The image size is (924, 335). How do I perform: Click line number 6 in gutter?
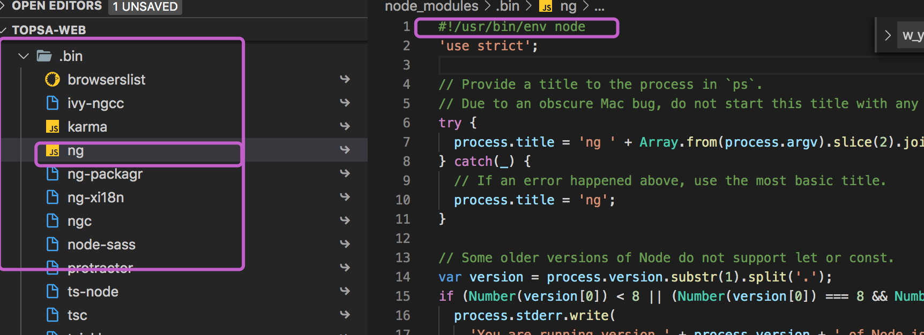[406, 123]
